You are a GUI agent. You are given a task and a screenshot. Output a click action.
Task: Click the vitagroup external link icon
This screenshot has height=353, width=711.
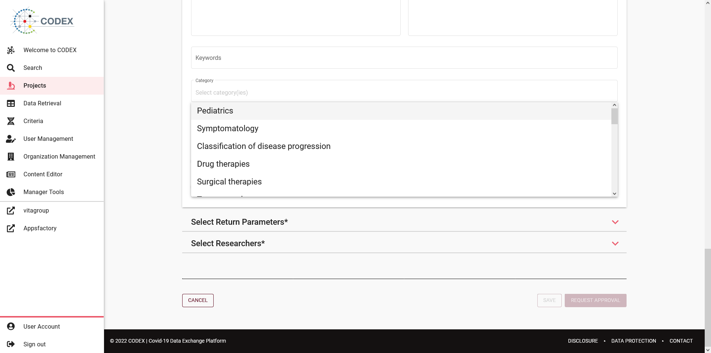pyautogui.click(x=11, y=210)
